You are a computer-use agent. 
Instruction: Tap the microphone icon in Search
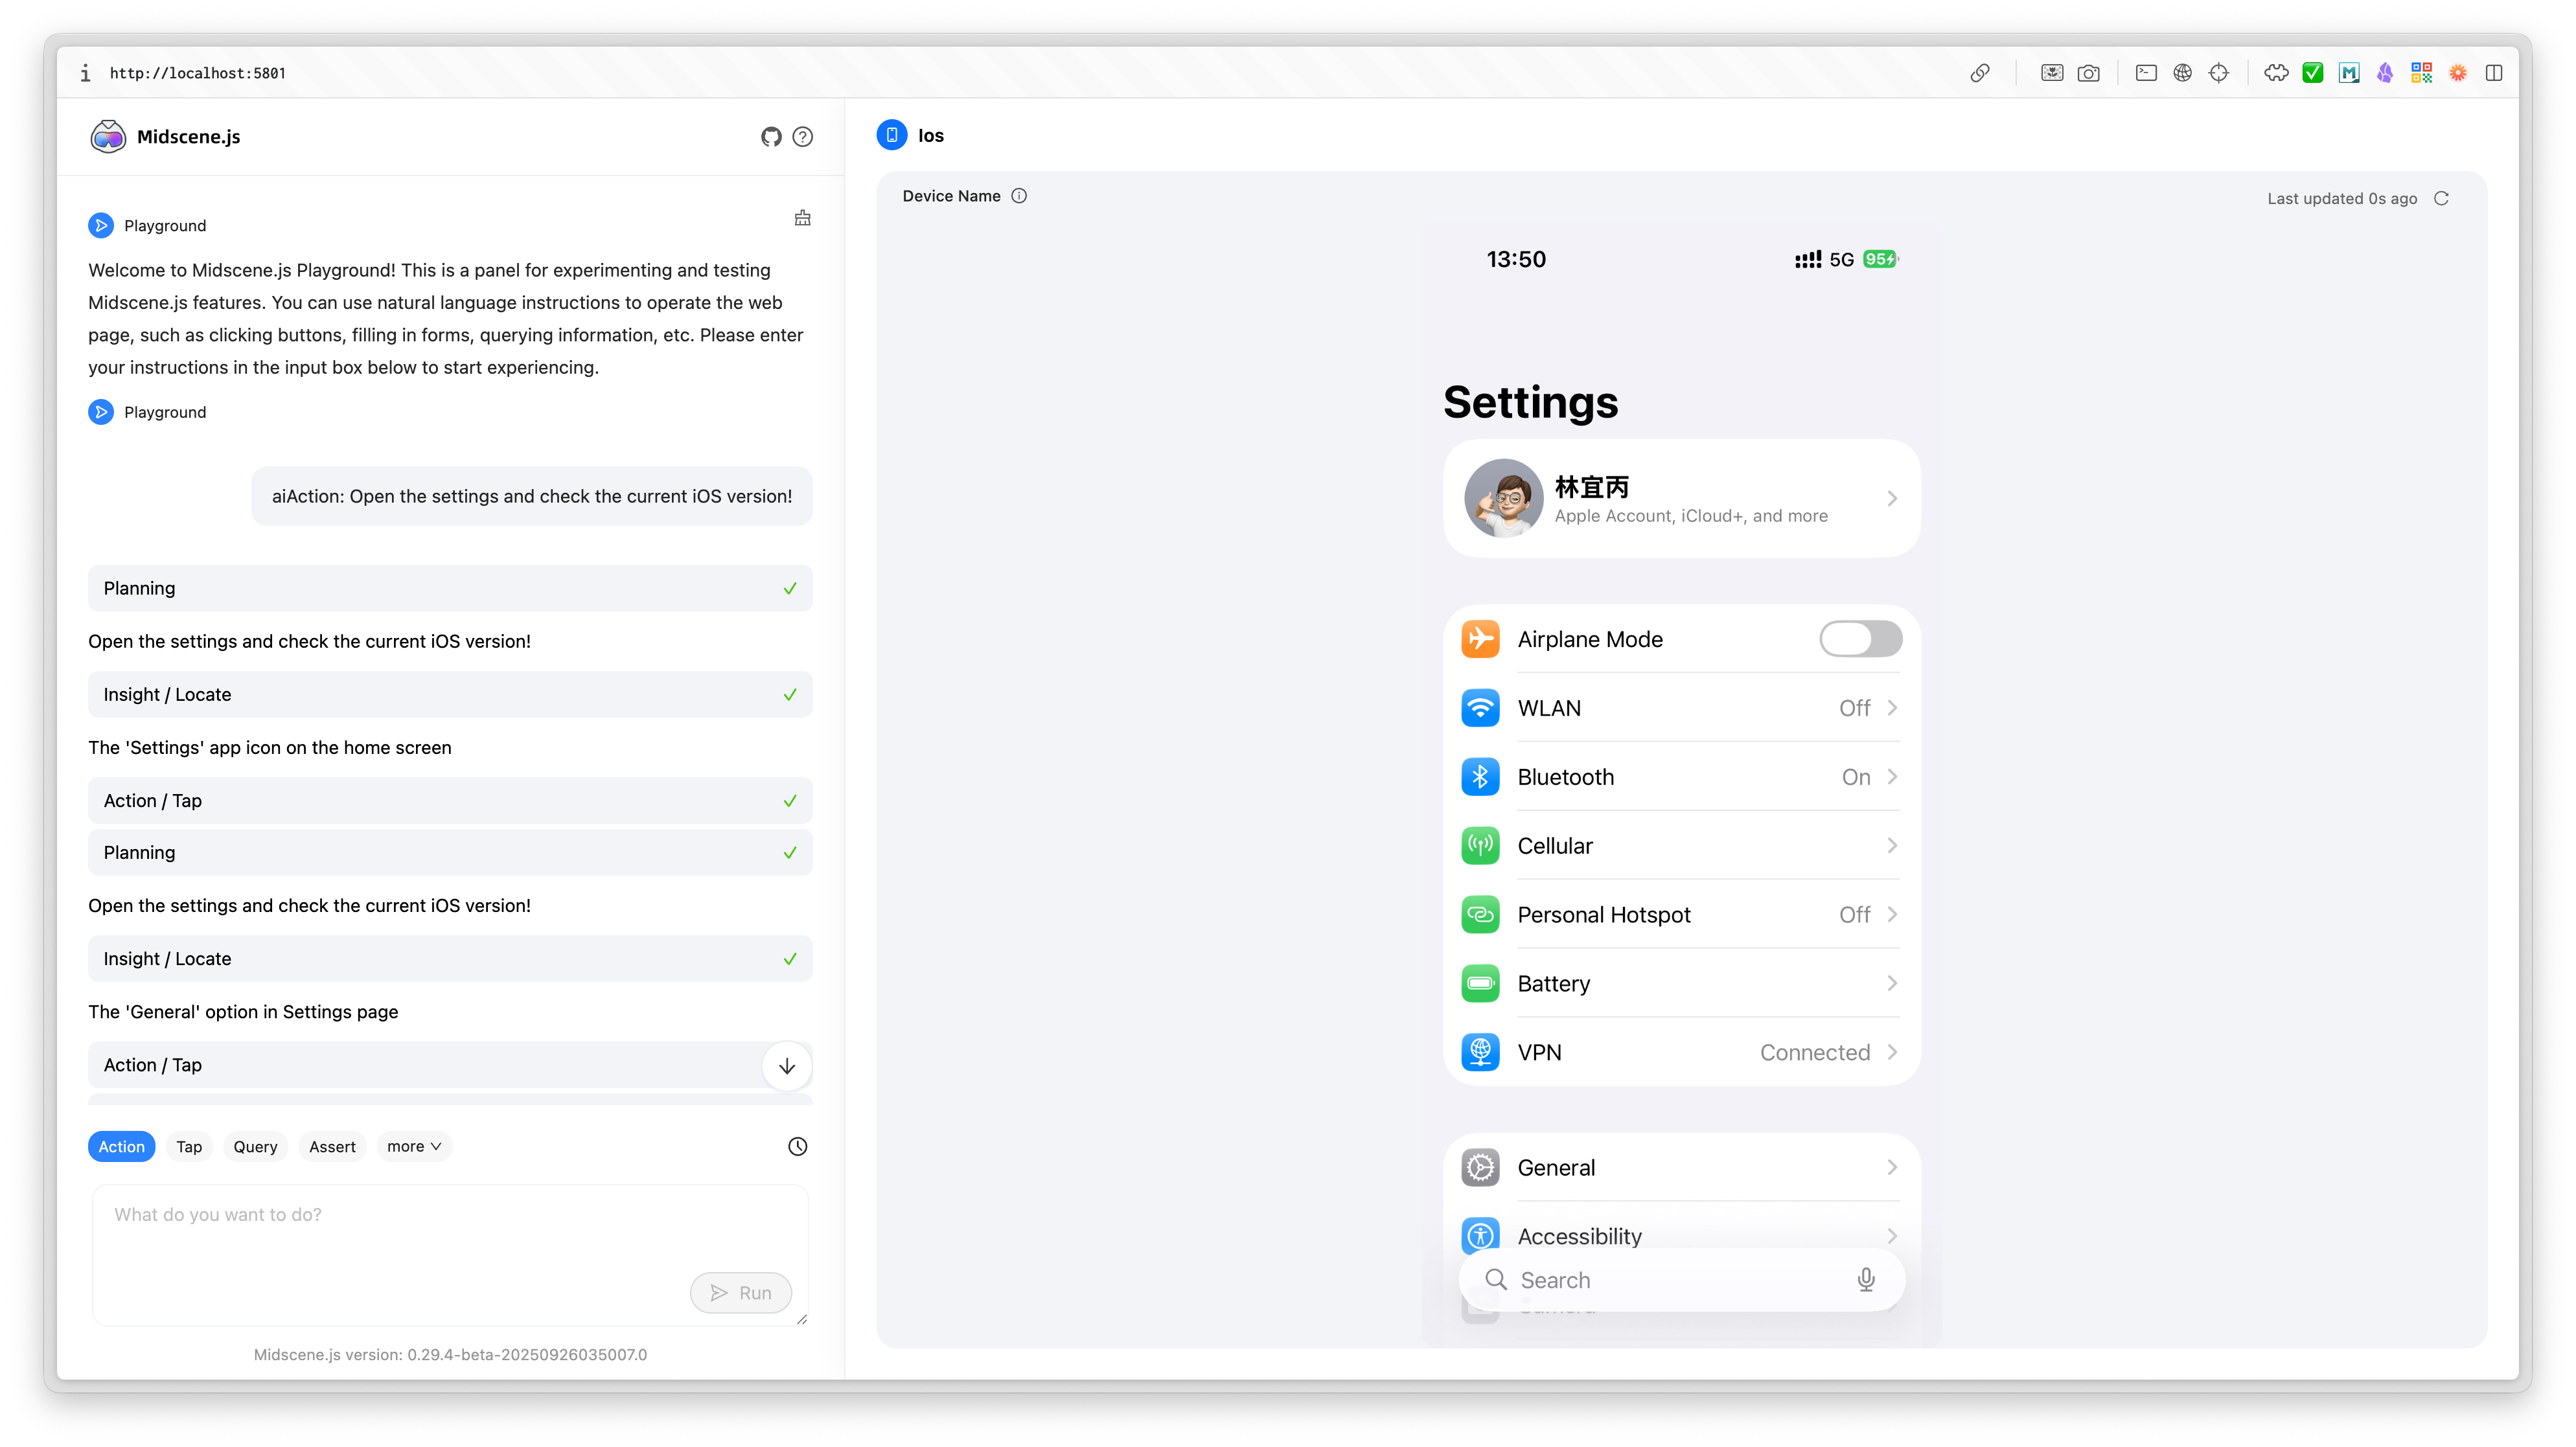(1865, 1280)
